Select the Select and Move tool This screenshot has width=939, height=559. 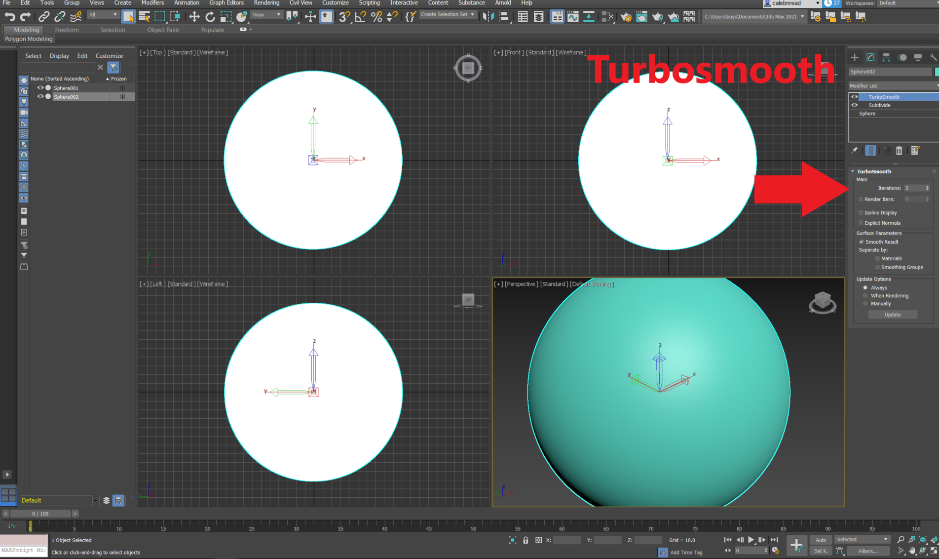click(x=194, y=16)
